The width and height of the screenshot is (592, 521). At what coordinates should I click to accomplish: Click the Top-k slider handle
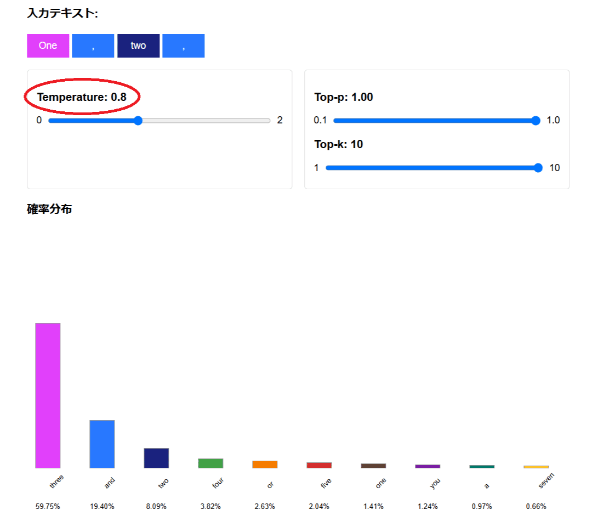pos(538,168)
